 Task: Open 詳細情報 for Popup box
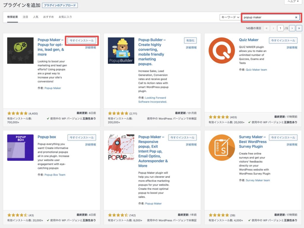[x=91, y=145]
